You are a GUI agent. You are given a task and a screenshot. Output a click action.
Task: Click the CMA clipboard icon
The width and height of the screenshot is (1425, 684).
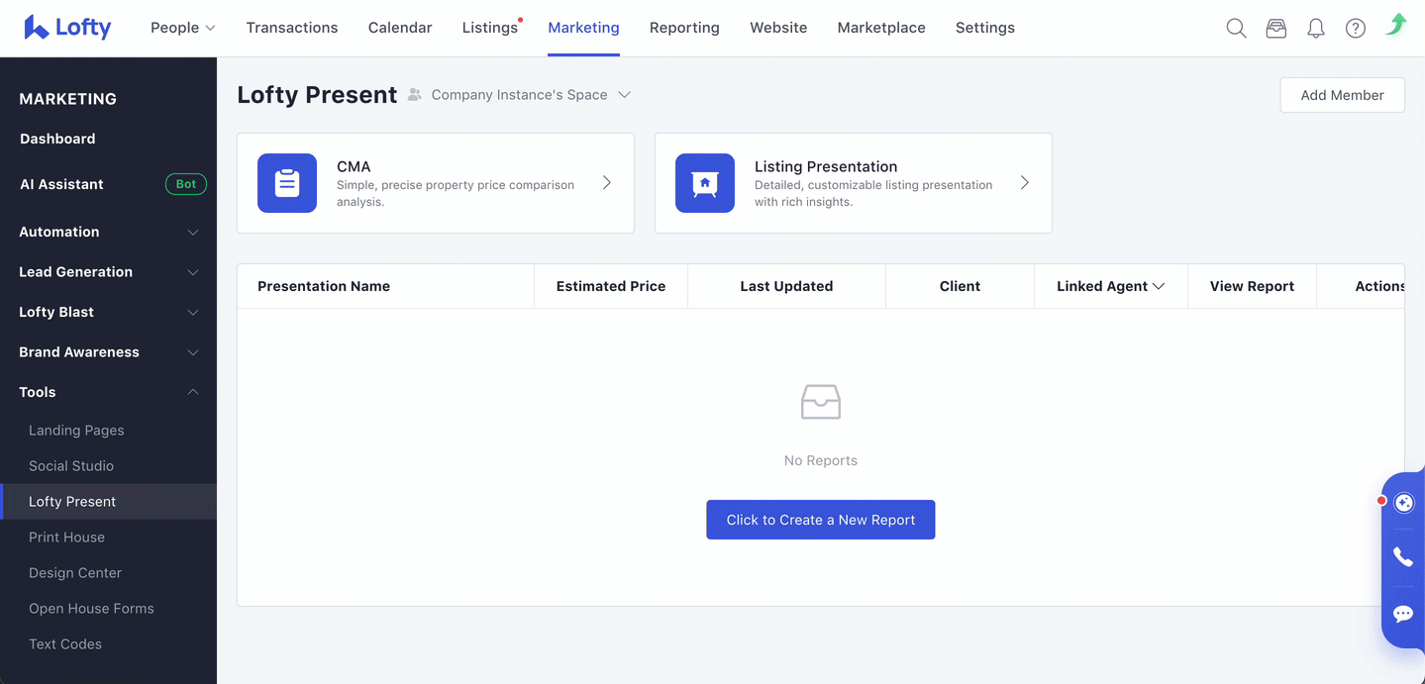287,183
